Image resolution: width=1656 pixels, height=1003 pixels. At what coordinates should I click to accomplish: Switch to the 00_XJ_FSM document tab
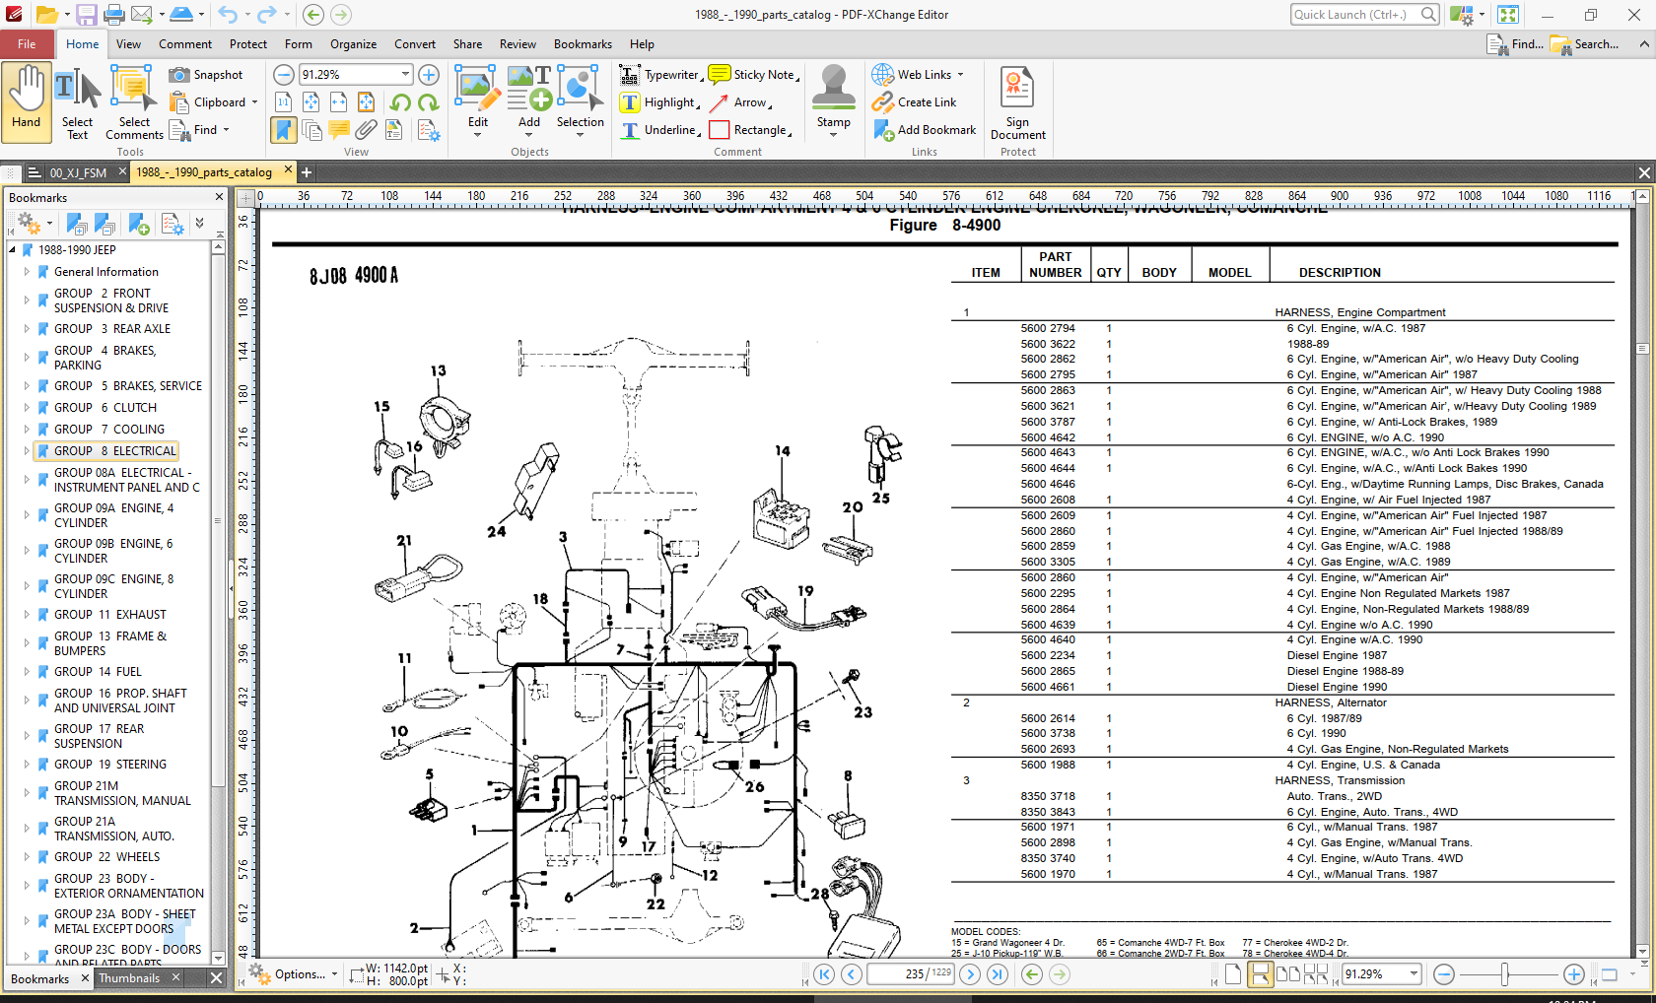[78, 172]
